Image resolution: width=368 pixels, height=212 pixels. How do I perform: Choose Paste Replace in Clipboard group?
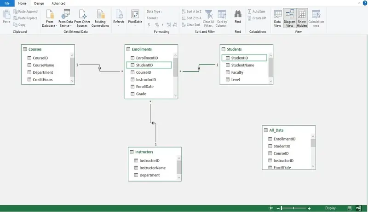pyautogui.click(x=25, y=18)
